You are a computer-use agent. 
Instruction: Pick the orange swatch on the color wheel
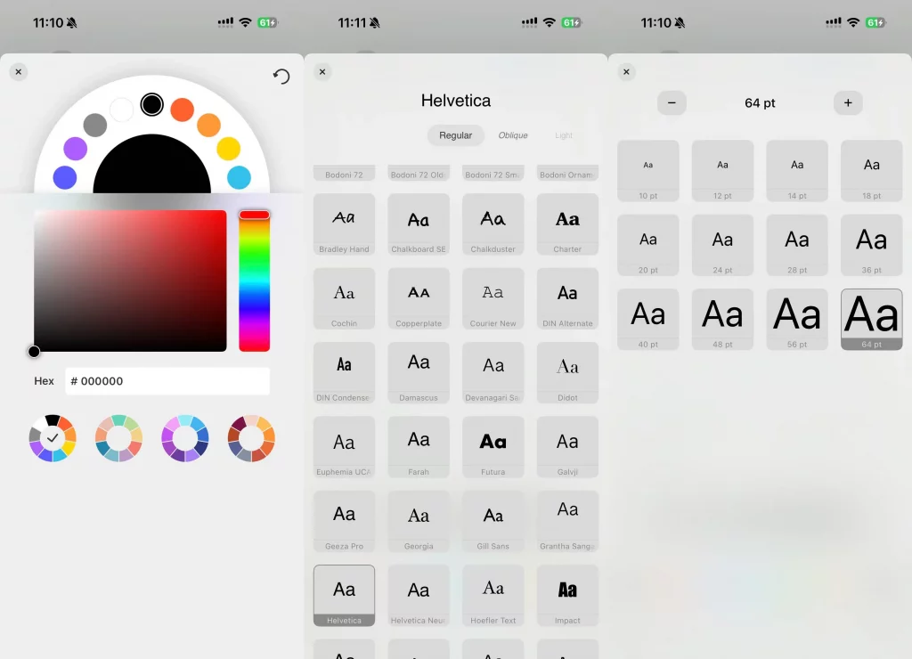(208, 125)
